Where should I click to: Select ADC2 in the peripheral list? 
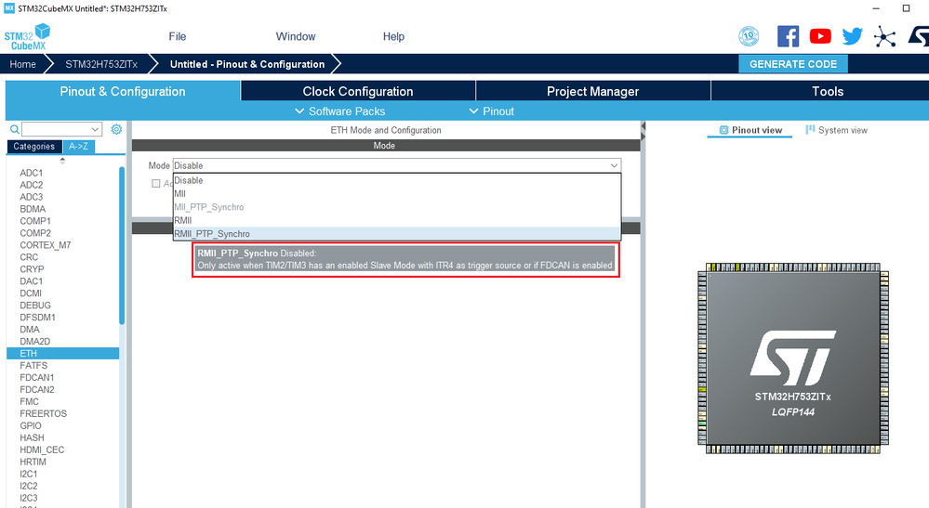pyautogui.click(x=32, y=185)
